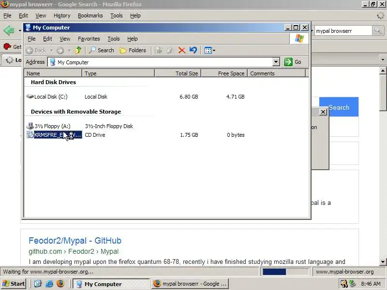Toggle the Folders pane button
Viewport: 387px width, 290px height.
(x=133, y=50)
